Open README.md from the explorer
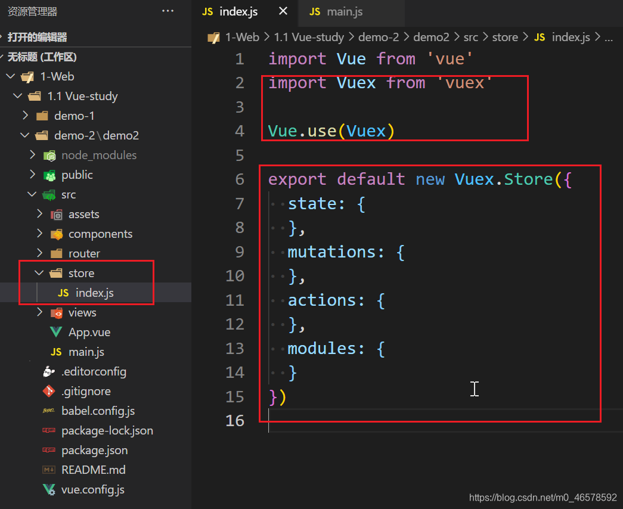623x509 pixels. (94, 470)
